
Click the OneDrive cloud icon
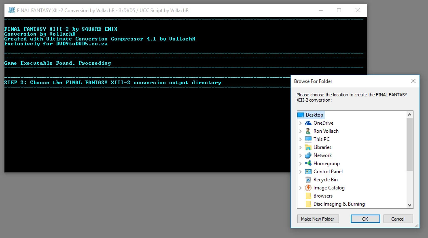coord(308,123)
